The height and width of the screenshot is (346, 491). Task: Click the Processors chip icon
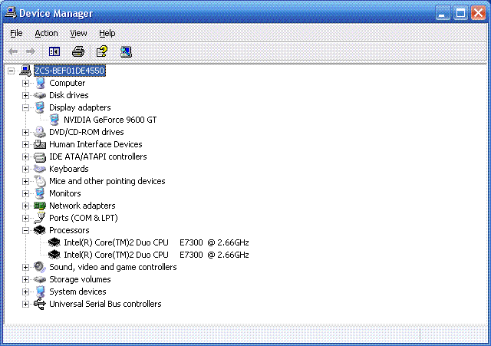[39, 230]
